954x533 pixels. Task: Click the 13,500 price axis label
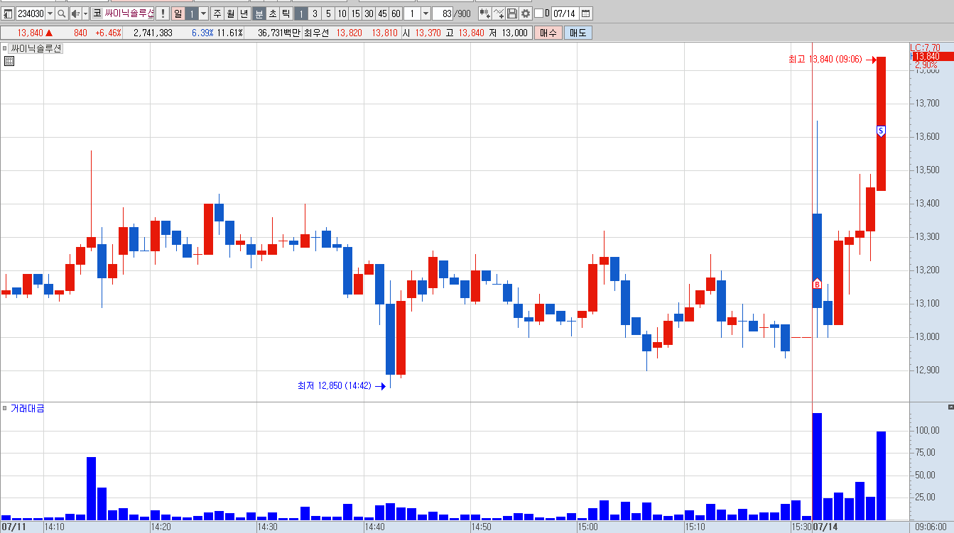tap(928, 170)
